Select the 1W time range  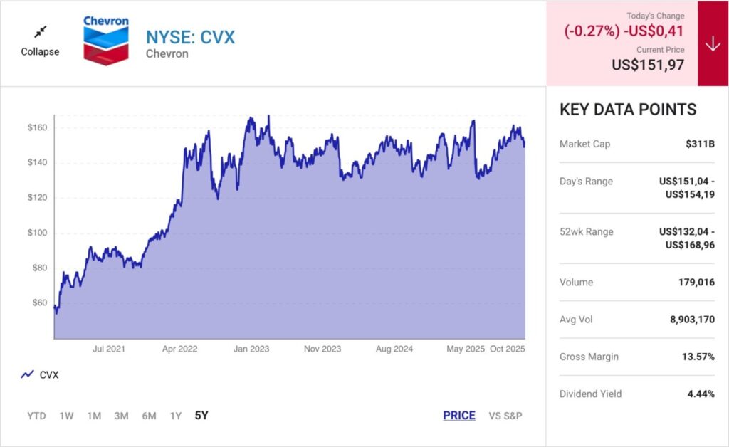(66, 416)
